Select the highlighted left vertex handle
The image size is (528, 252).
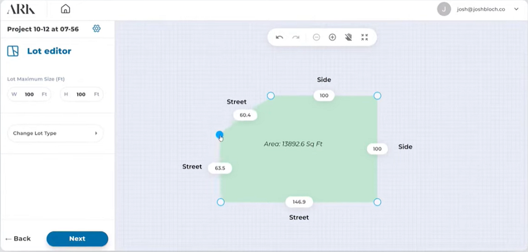pyautogui.click(x=219, y=135)
